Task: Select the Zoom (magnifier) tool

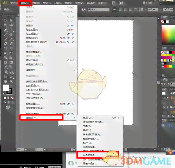Action: pyautogui.click(x=11, y=82)
